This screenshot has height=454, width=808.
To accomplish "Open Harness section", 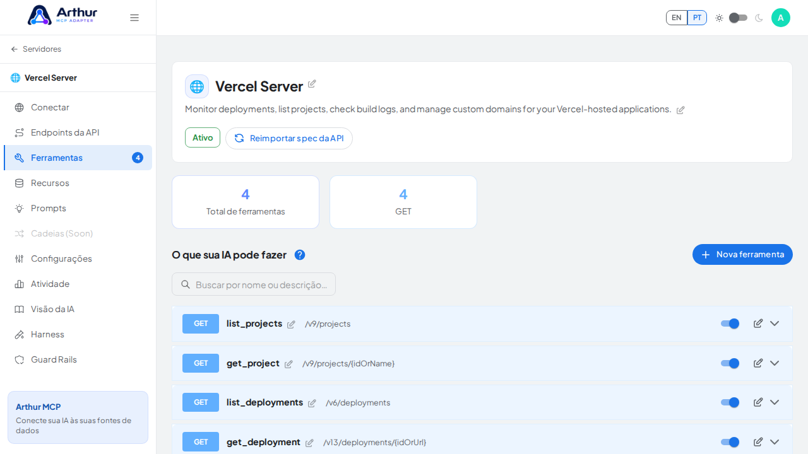I will coord(78,334).
